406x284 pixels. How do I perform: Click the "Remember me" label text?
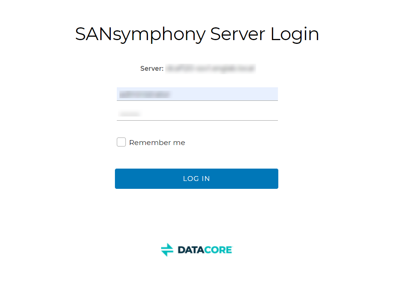coord(157,143)
